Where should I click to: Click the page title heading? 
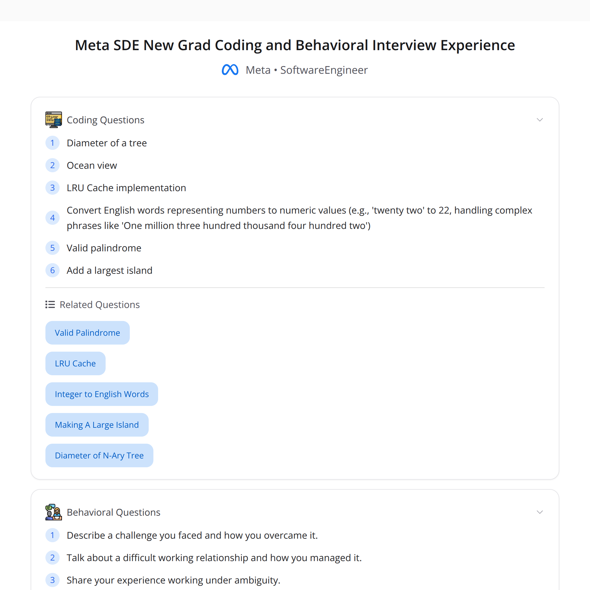click(295, 45)
